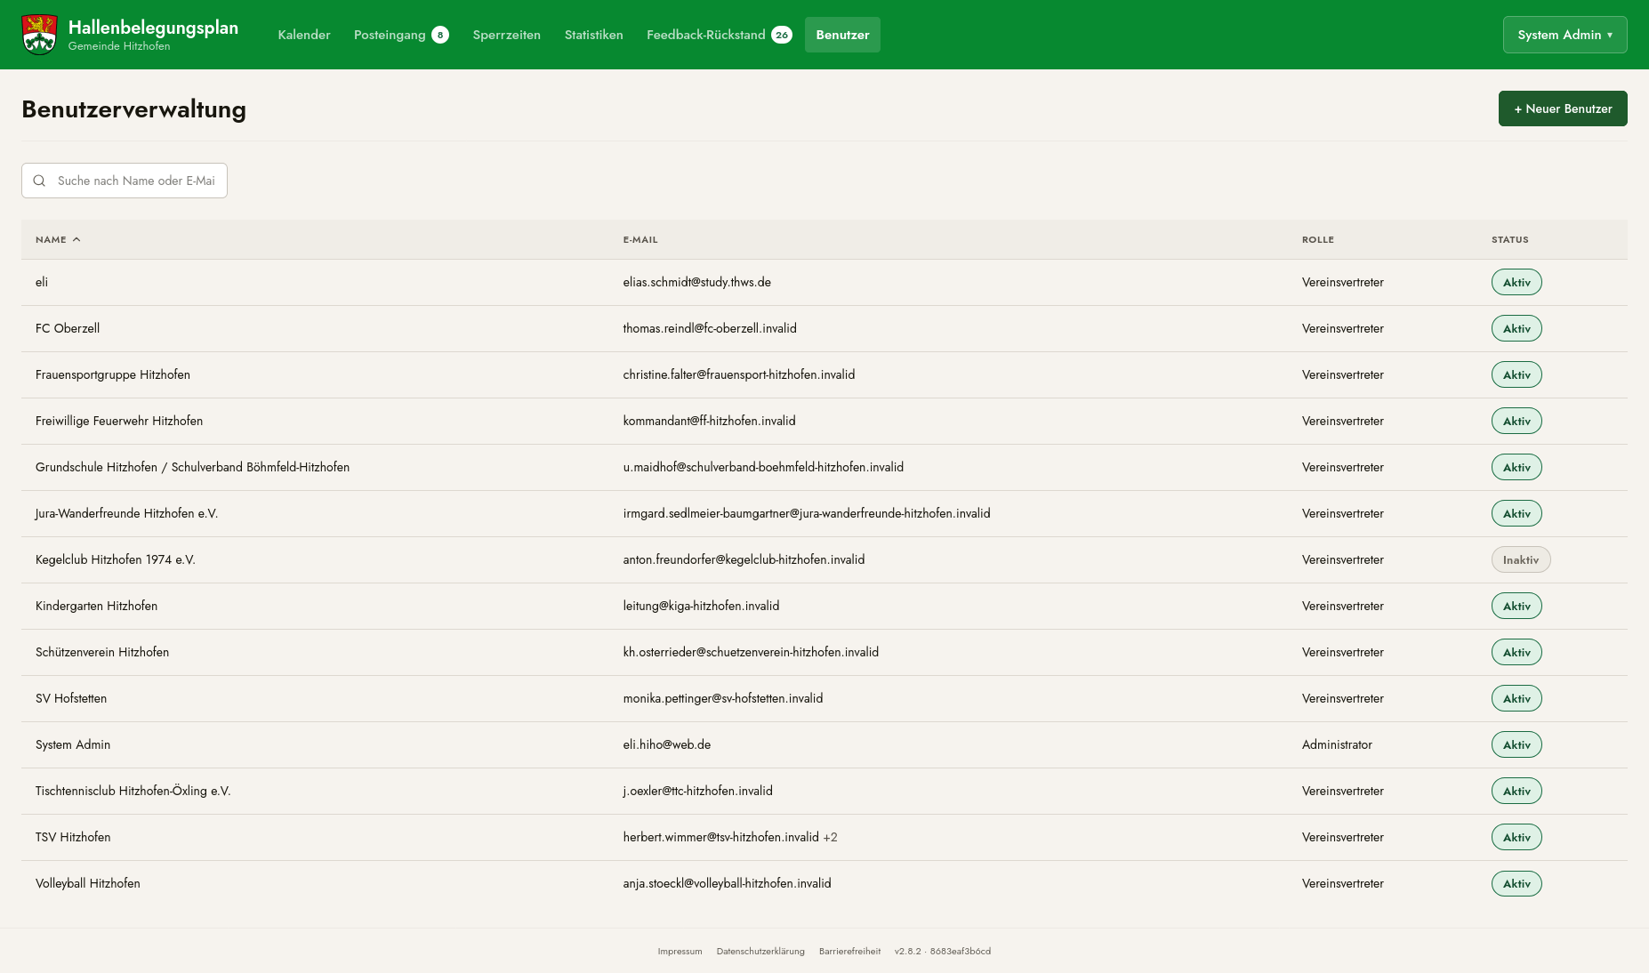Click the Feedback-Rückstand badge showing 26

point(782,35)
